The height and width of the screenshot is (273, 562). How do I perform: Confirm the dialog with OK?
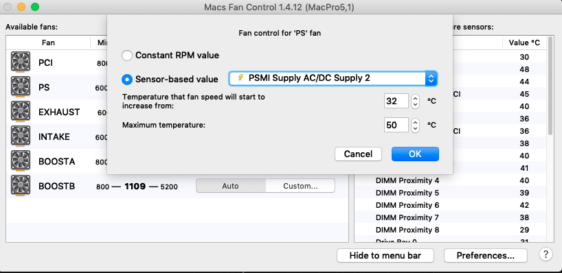[x=415, y=154]
